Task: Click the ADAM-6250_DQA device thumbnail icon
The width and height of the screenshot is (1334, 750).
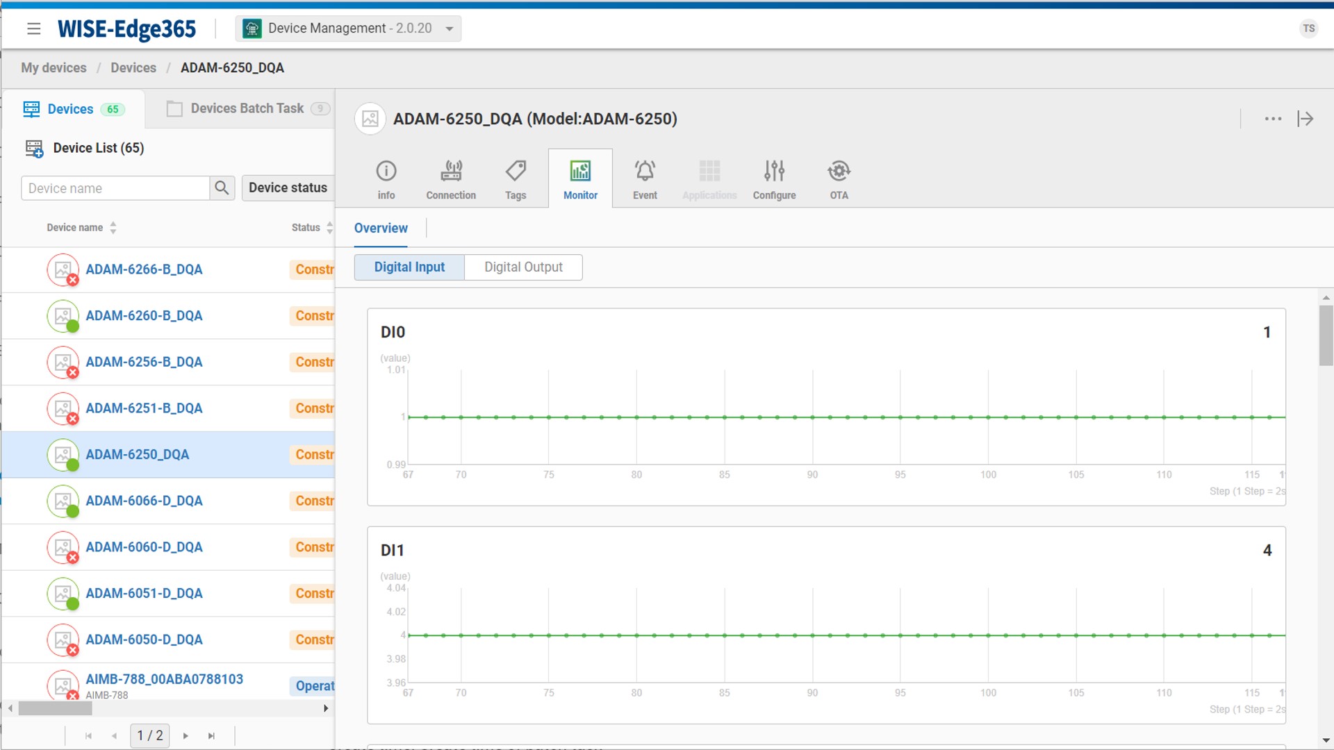Action: 63,455
